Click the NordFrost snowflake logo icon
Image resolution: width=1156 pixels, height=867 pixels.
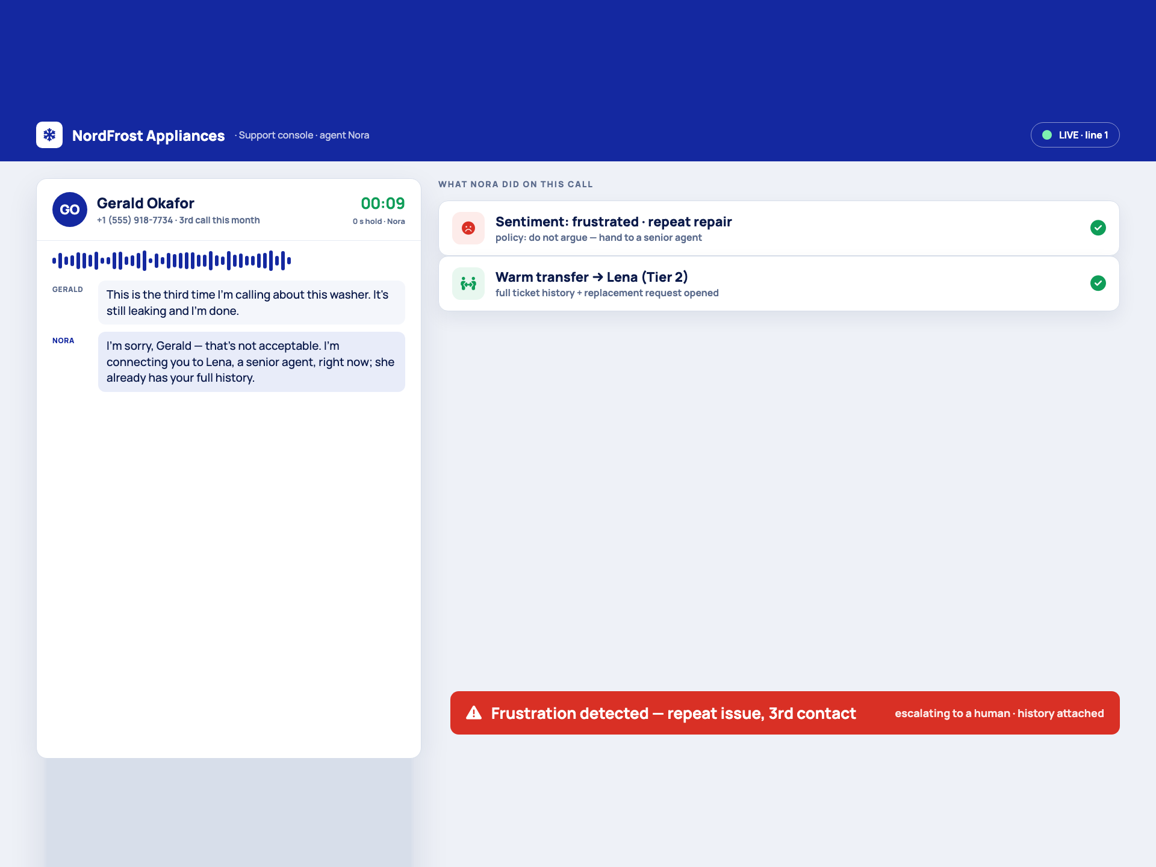tap(49, 135)
